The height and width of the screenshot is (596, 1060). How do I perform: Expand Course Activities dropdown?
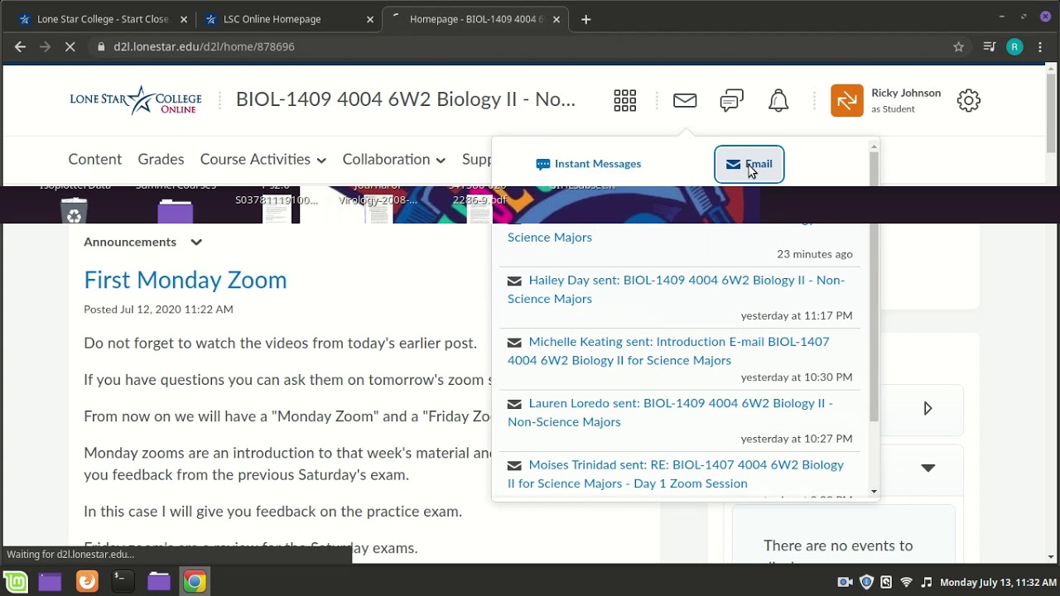[x=263, y=159]
